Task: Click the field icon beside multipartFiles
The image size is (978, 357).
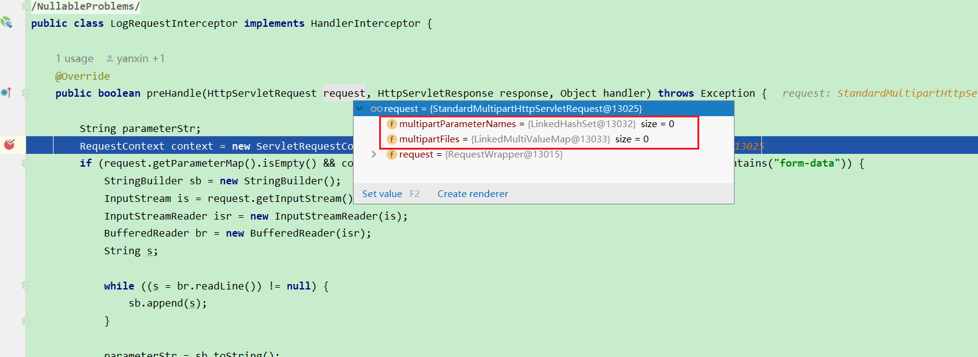Action: click(x=392, y=139)
